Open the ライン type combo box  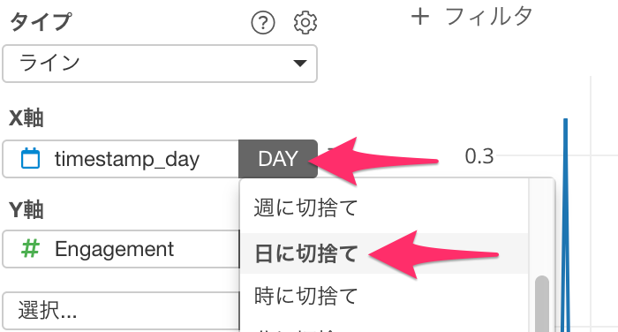pos(160,64)
